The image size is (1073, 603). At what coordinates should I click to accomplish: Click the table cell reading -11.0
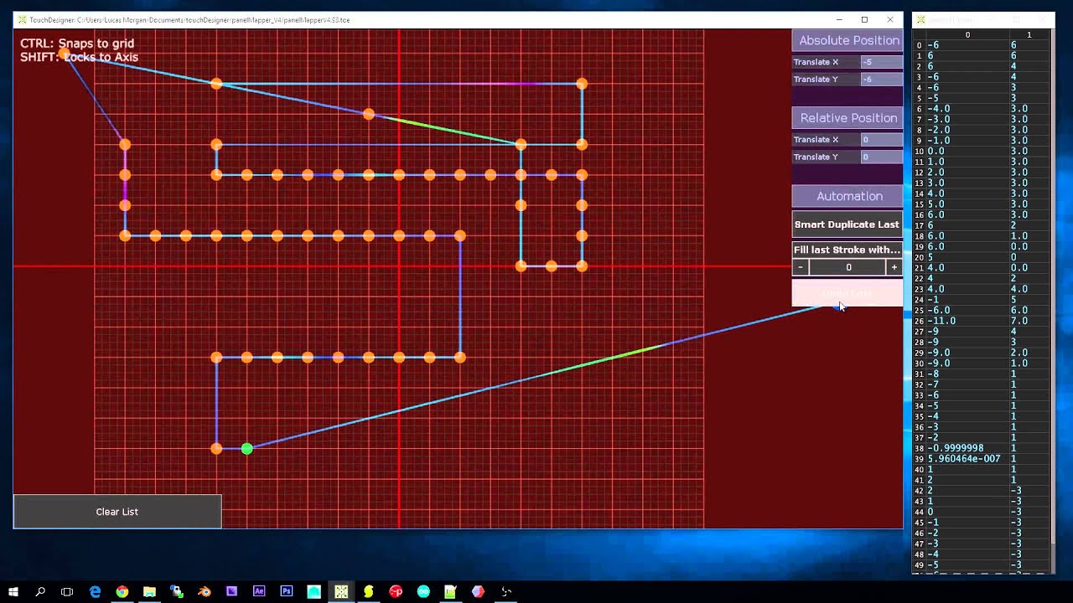click(x=967, y=321)
